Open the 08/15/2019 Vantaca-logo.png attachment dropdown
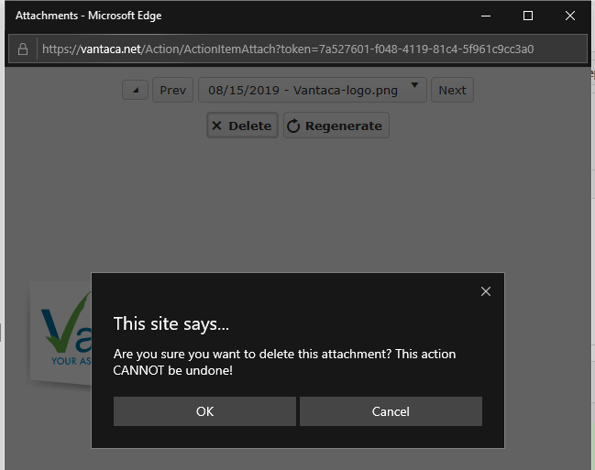Image resolution: width=595 pixels, height=470 pixels. point(303,90)
